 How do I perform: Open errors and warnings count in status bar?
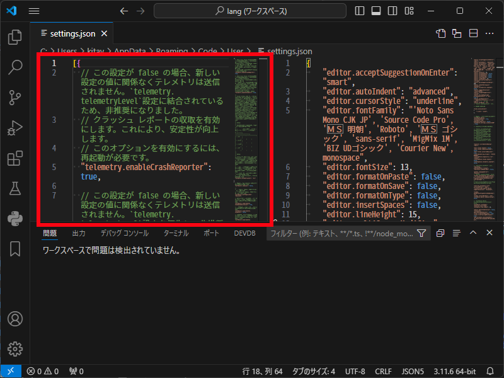coord(42,372)
